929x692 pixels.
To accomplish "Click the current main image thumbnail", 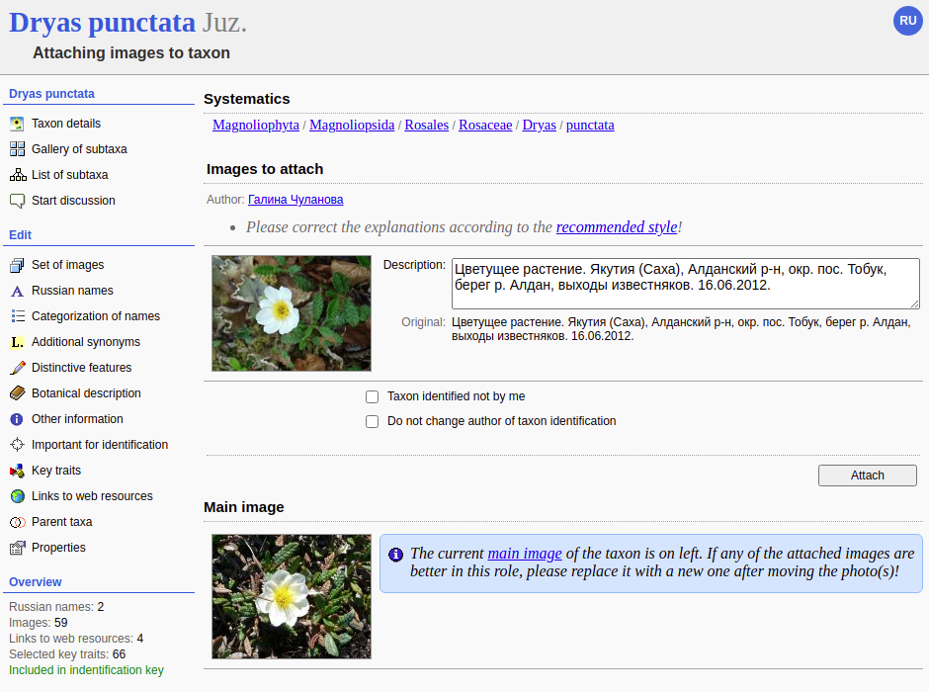I will point(292,597).
